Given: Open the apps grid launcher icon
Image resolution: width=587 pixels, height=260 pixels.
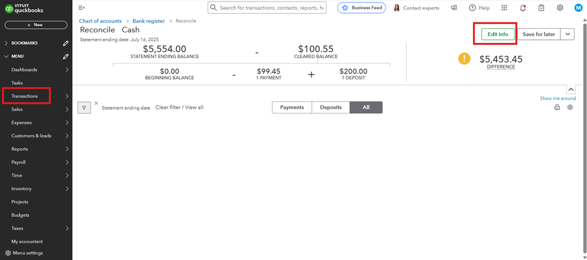Looking at the screenshot, I should (504, 8).
